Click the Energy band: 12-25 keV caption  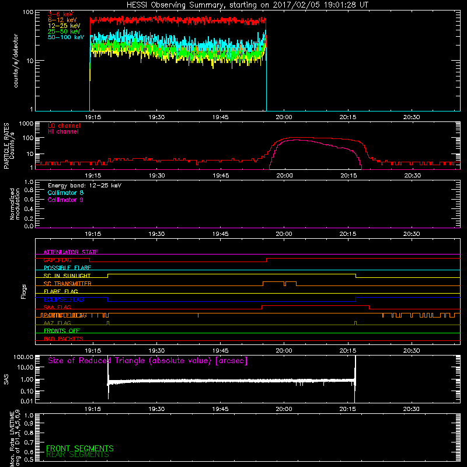tap(85, 186)
